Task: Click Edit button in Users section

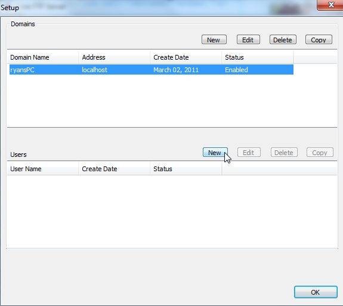Action: (x=249, y=152)
